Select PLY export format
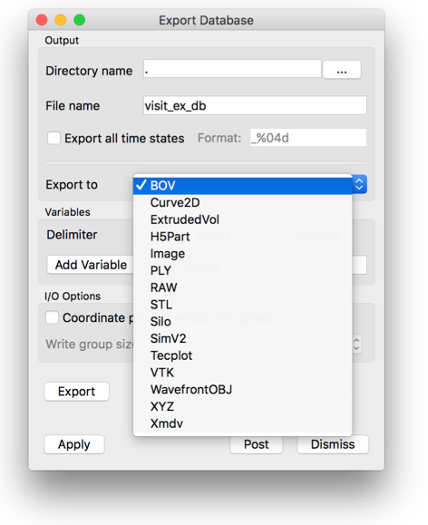This screenshot has width=428, height=525. tap(243, 270)
